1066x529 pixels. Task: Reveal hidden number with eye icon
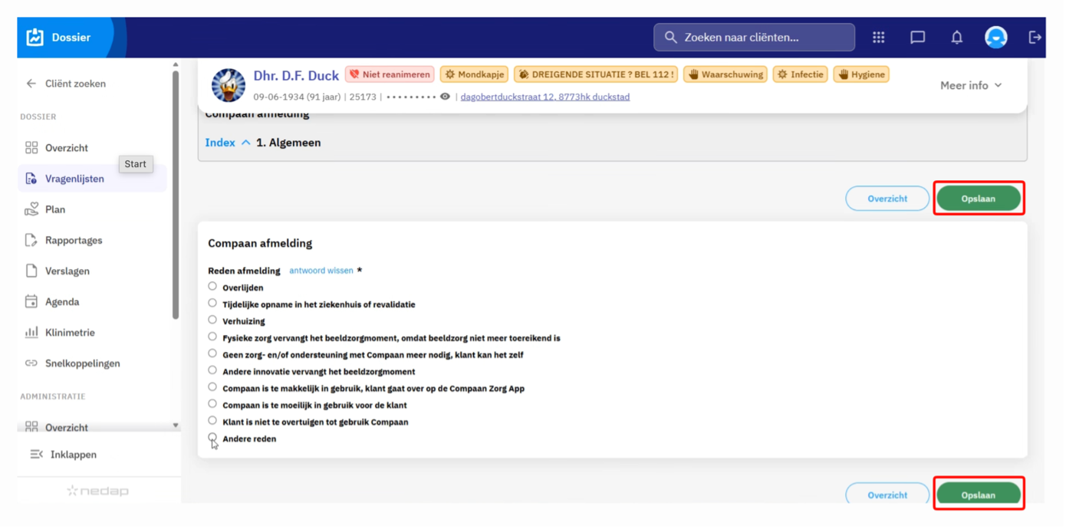[445, 97]
